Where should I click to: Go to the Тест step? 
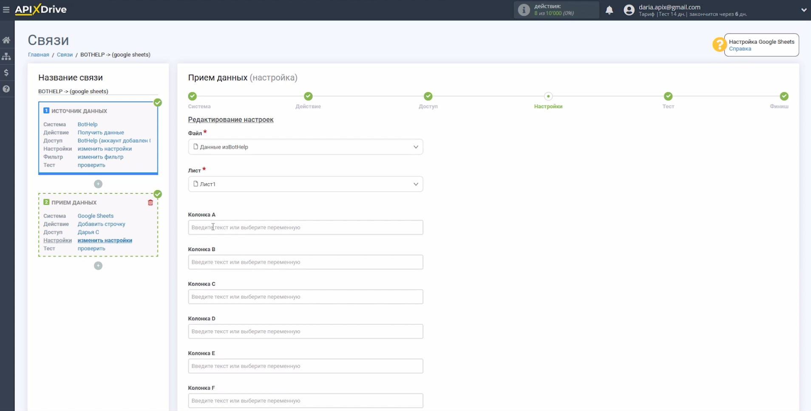coord(668,96)
